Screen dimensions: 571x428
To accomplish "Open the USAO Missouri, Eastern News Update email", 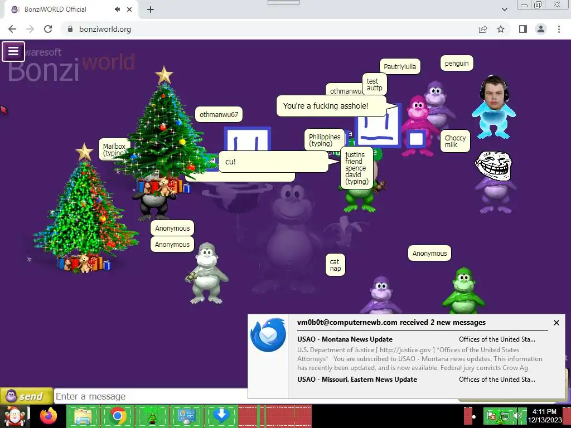I will coord(416,379).
